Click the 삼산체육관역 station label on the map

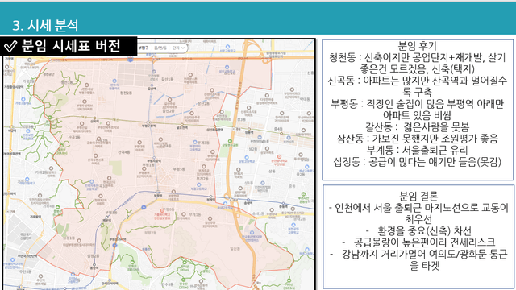214,130
